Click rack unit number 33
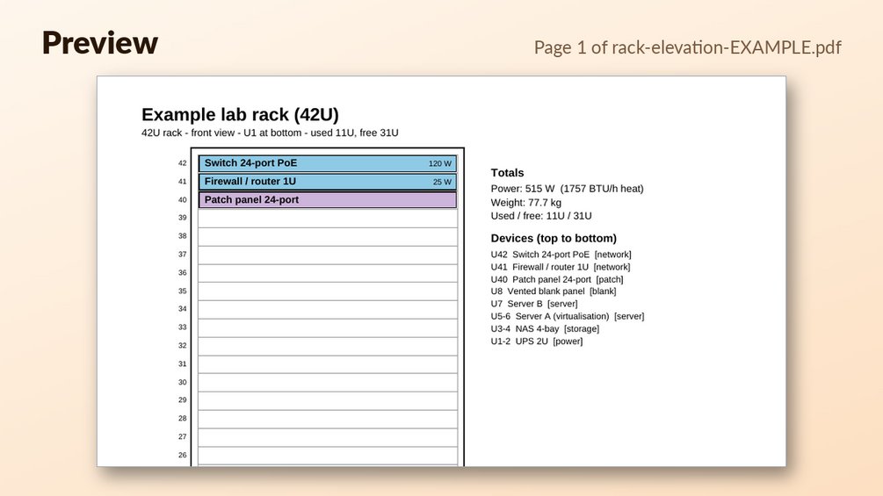The width and height of the screenshot is (883, 496). (183, 327)
